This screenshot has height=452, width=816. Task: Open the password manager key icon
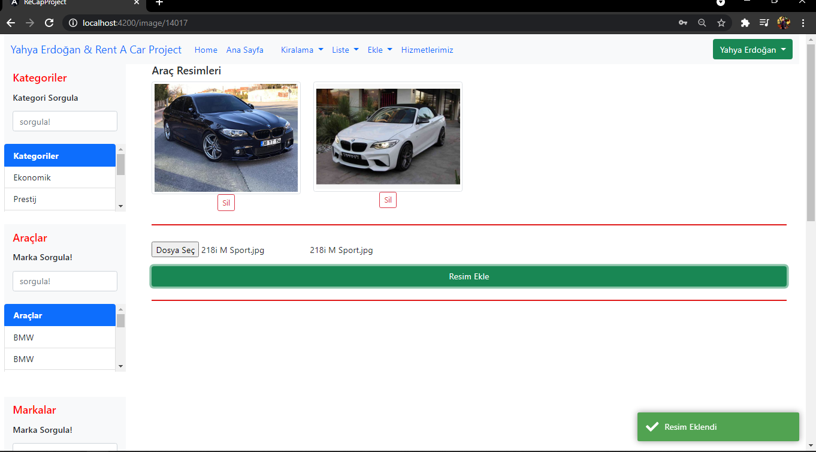click(x=682, y=22)
